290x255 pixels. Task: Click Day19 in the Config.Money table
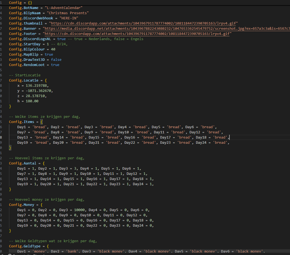pos(23,225)
